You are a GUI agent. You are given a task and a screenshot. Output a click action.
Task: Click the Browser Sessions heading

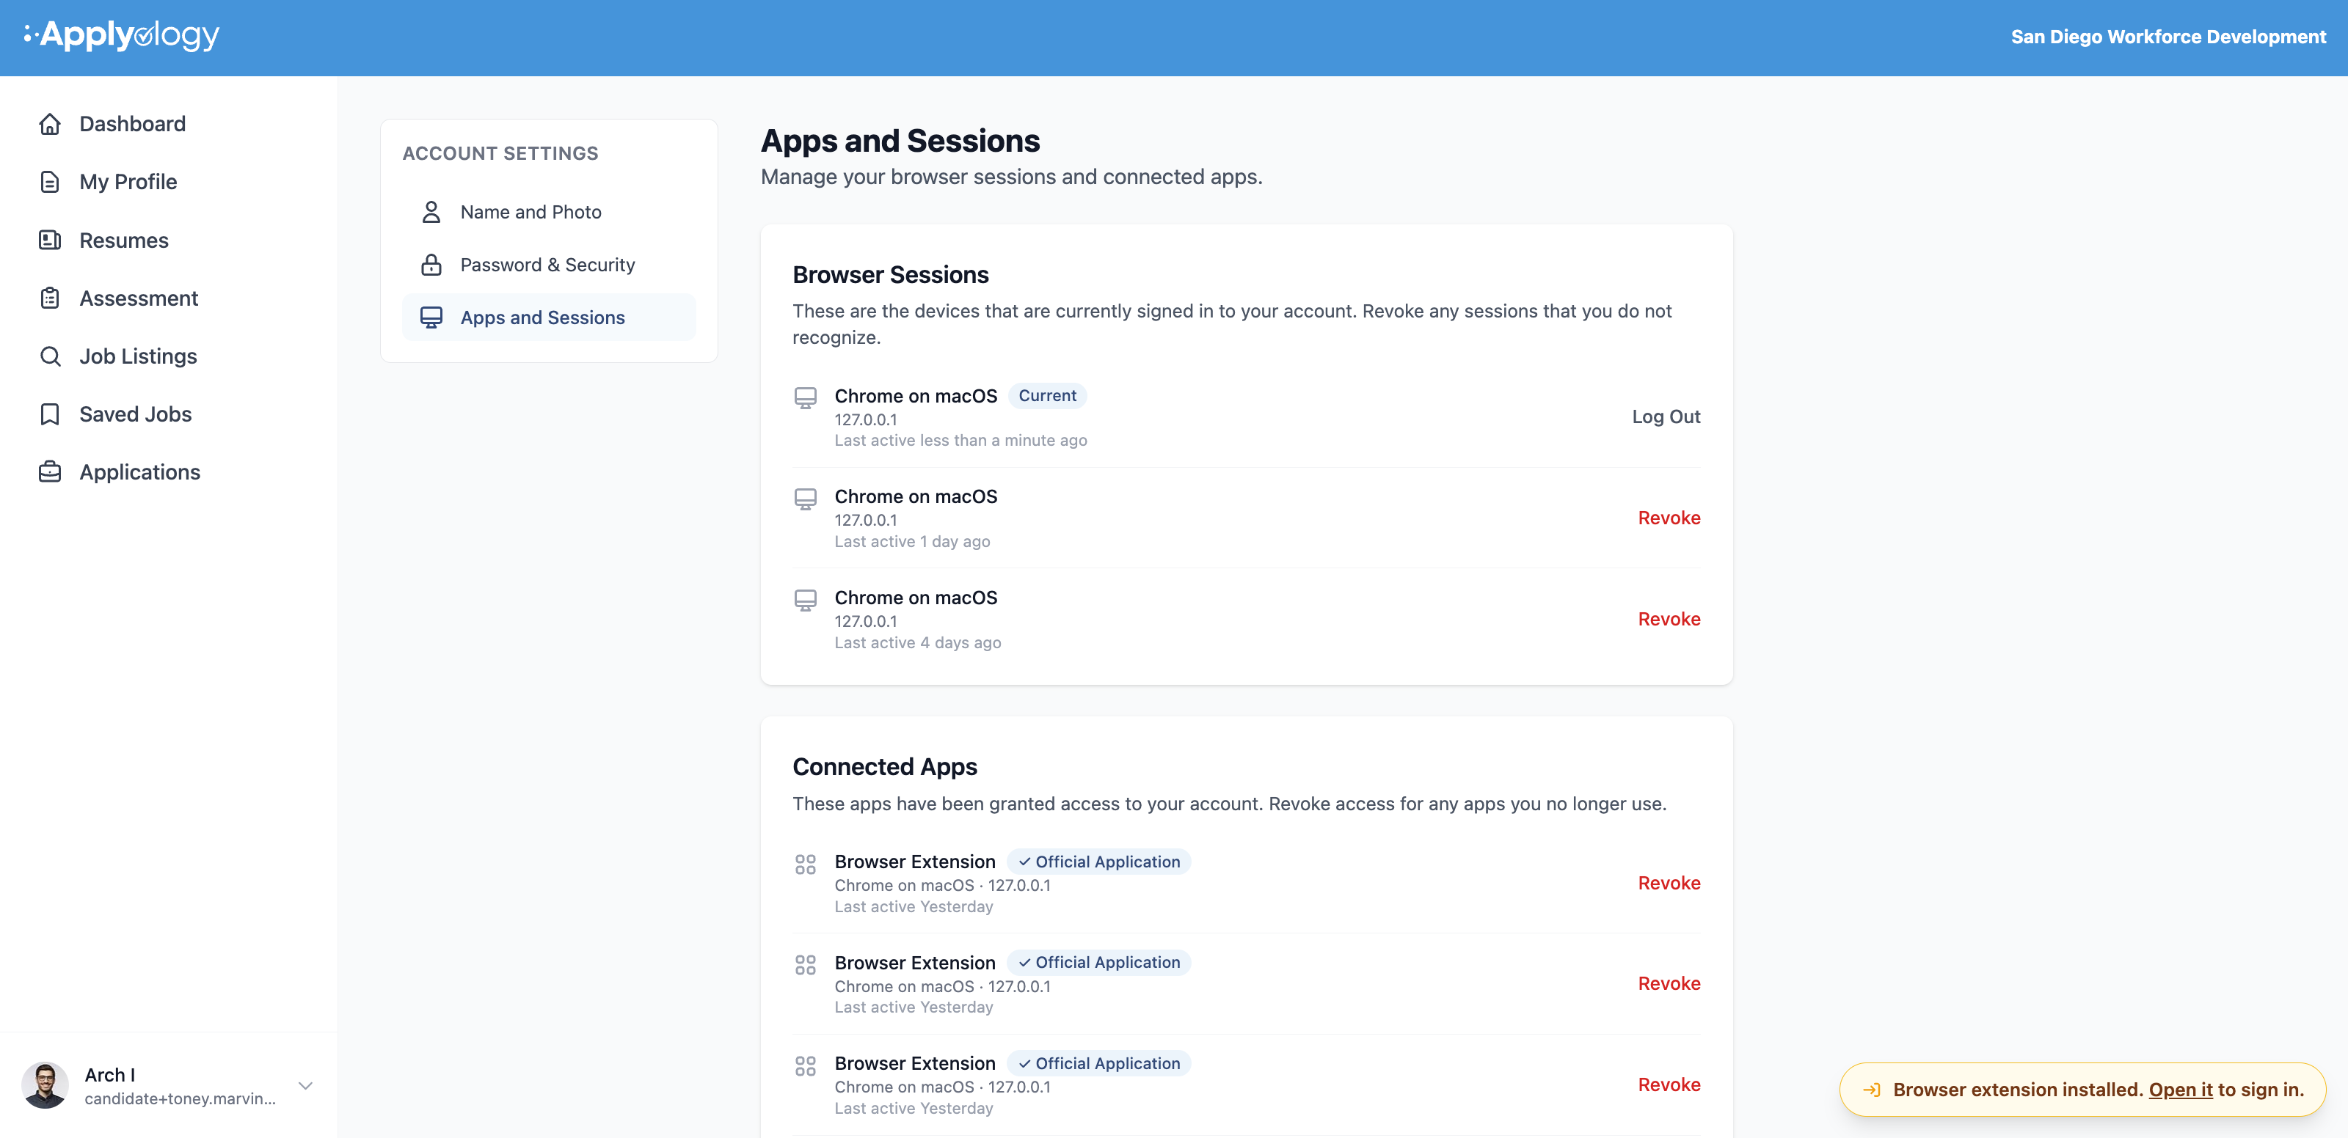pos(889,275)
